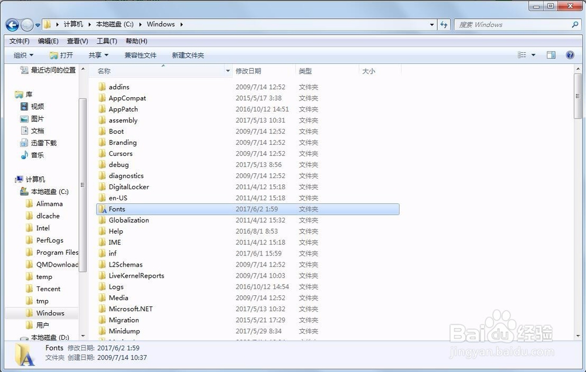The image size is (586, 372).
Task: Click the Preview pane icon on toolbar
Action: click(551, 54)
